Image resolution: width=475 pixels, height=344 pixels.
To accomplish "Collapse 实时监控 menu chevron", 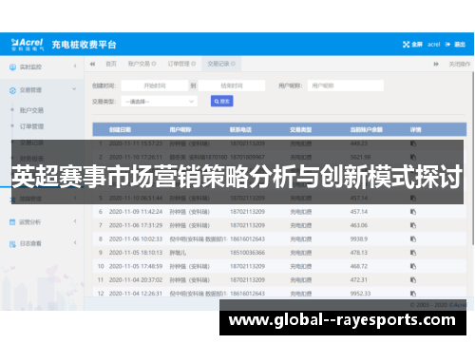I will [75, 67].
